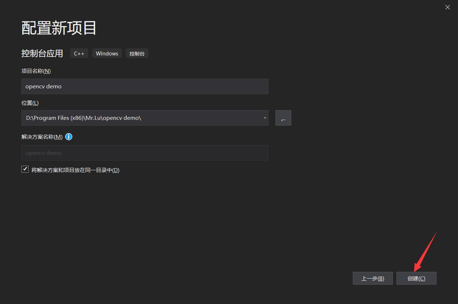Click inside the solution name text box
This screenshot has height=304, width=458.
point(145,153)
